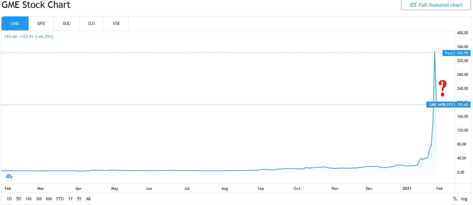Open the DJI tab

click(92, 23)
